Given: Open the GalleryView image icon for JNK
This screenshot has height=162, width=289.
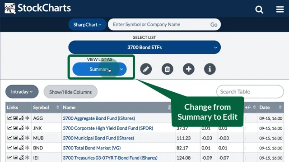Looking at the screenshot, I should pos(15,128).
